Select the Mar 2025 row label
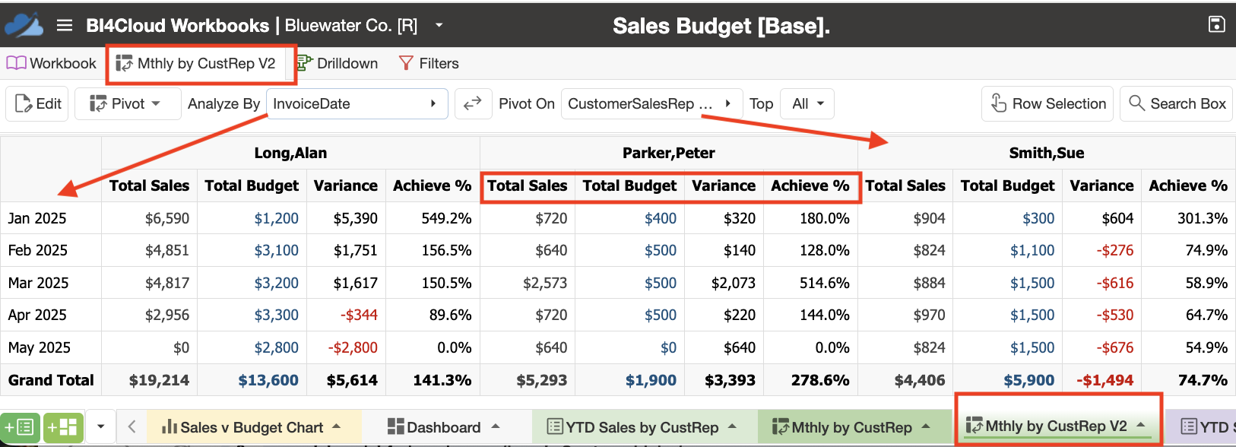The height and width of the screenshot is (447, 1236). (38, 283)
